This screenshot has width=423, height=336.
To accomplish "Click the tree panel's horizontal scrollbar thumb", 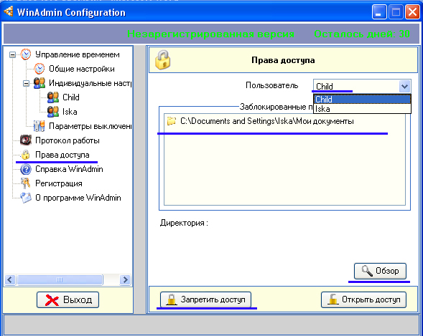I will point(60,280).
